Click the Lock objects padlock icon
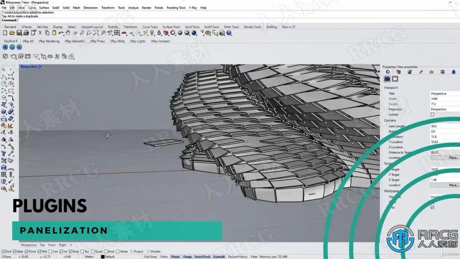This screenshot has width=460, height=259. point(159,33)
